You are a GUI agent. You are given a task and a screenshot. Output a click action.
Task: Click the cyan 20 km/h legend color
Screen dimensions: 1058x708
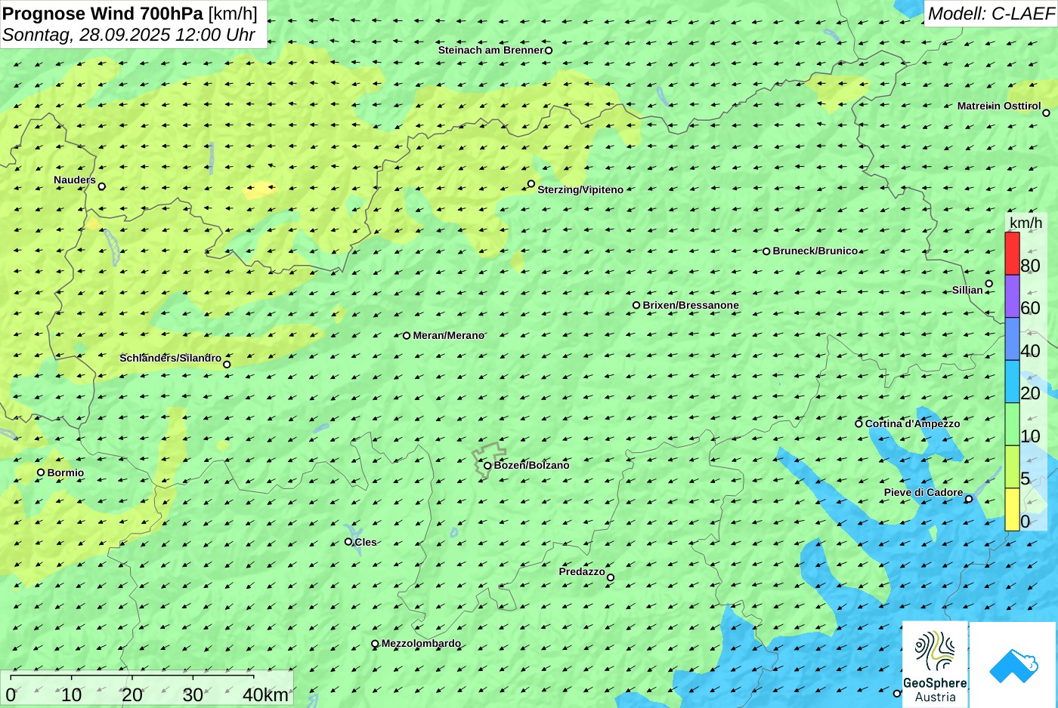tap(1012, 382)
